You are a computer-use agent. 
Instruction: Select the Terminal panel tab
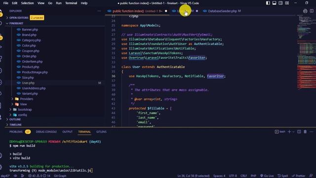84,132
